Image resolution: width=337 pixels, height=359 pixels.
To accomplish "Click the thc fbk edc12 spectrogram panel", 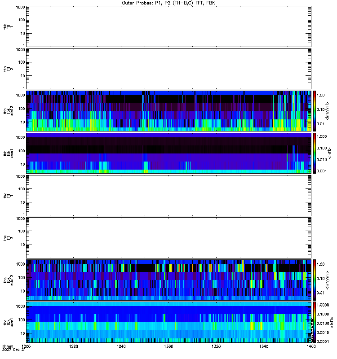I will click(168, 280).
